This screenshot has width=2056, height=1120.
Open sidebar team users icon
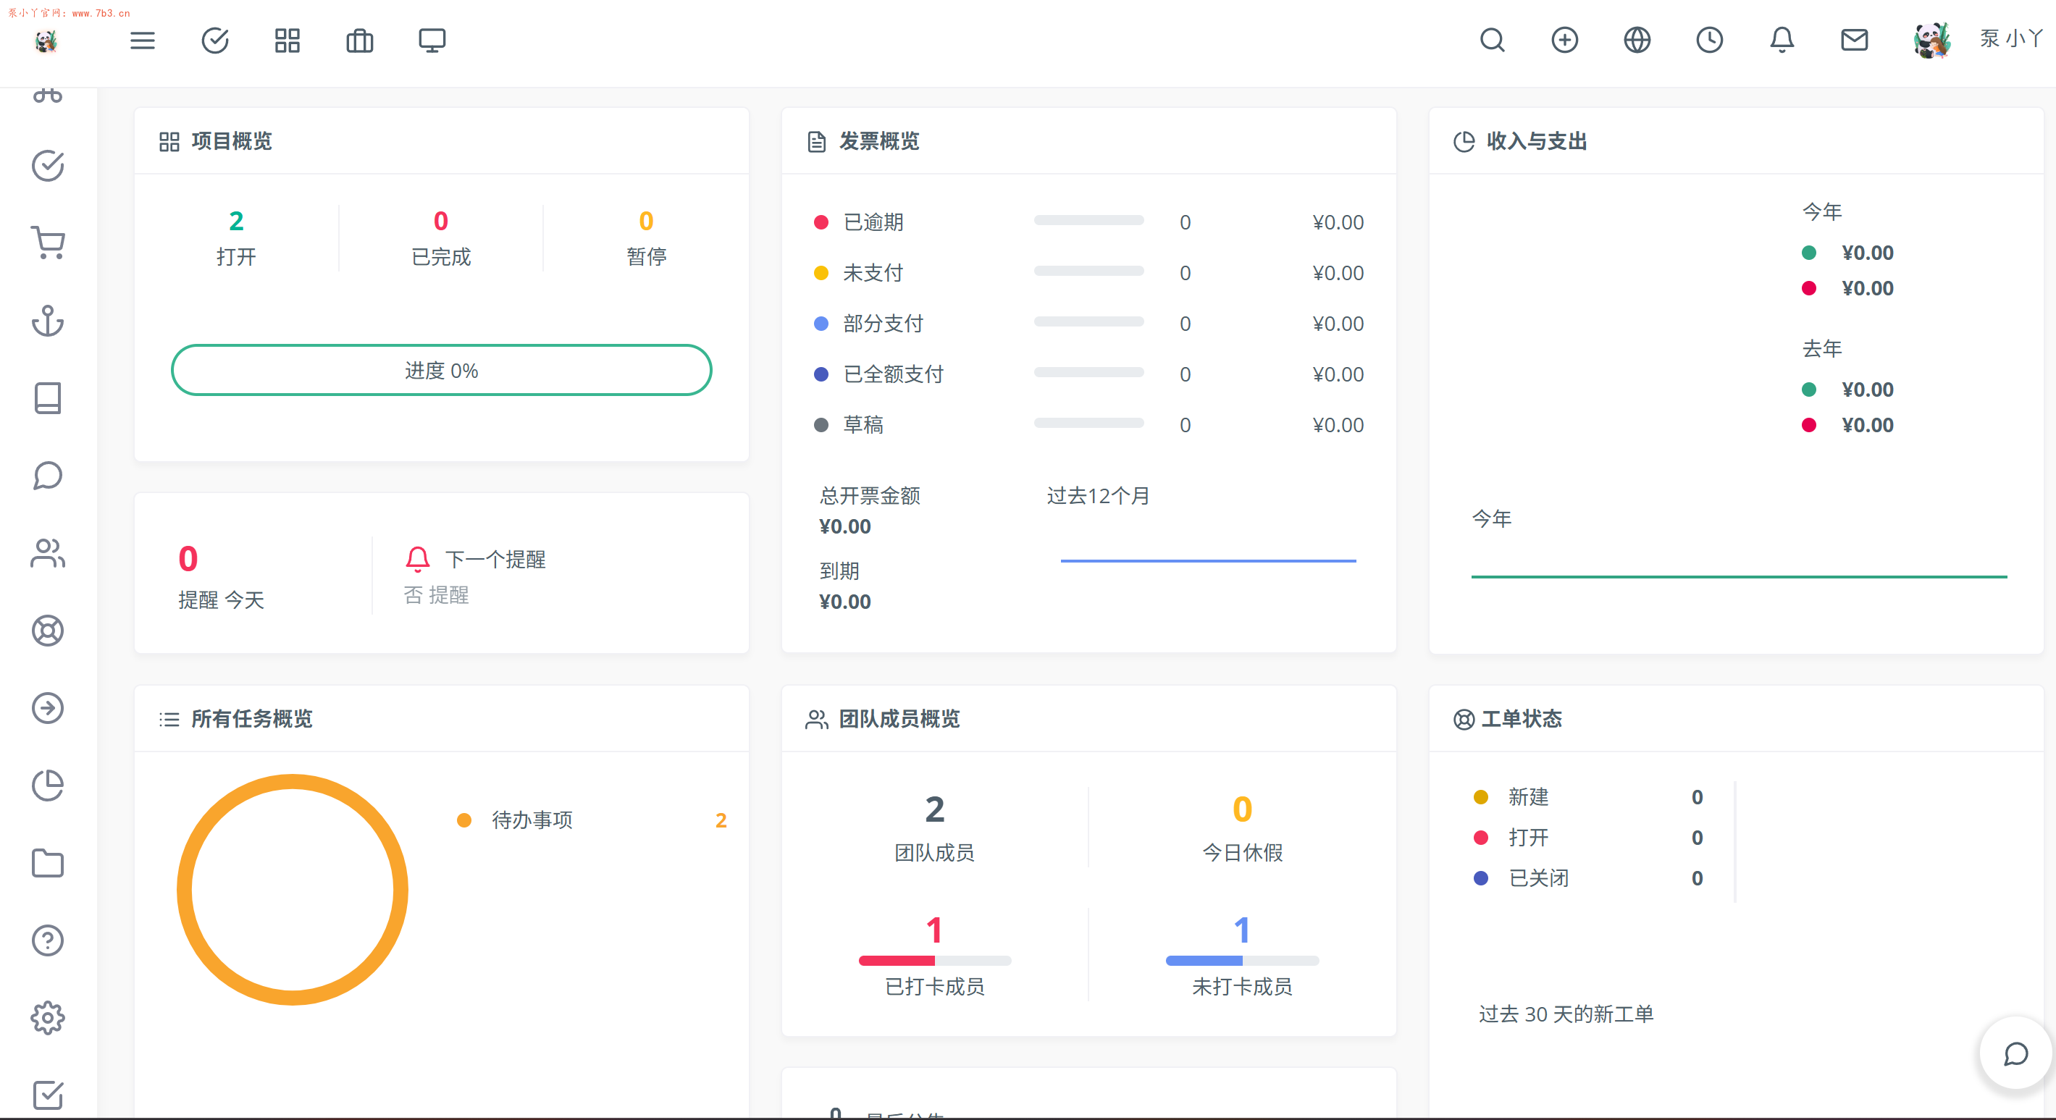(x=48, y=553)
